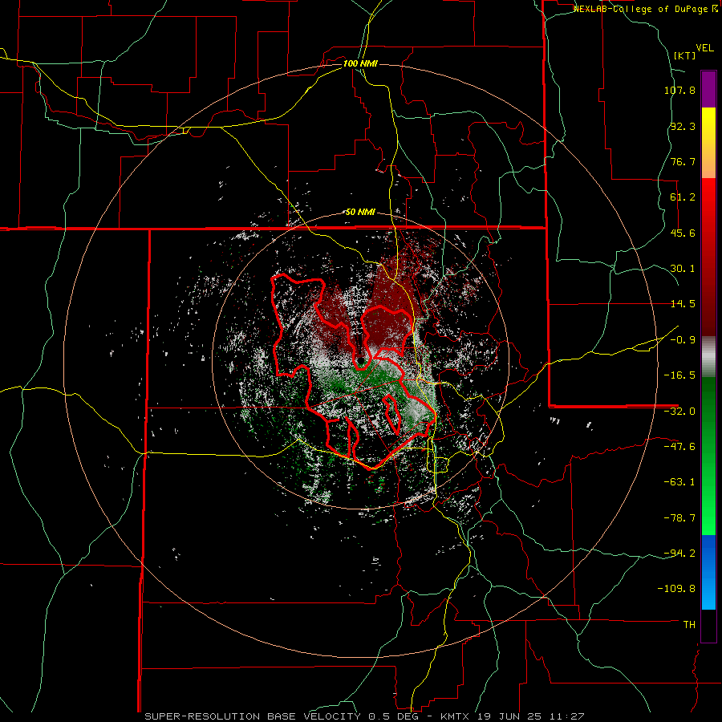Screen dimensions: 722x722
Task: Click the 30.1 scale value
Action: click(683, 269)
